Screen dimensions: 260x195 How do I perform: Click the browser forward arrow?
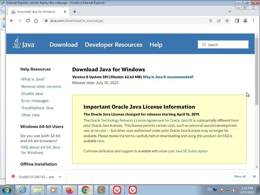[20, 21]
